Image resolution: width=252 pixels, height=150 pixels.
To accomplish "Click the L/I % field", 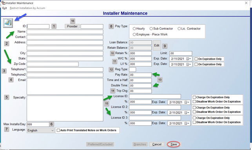I will coord(140,64).
